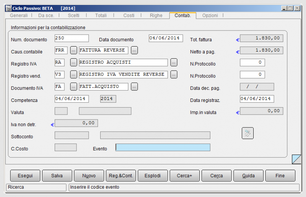This screenshot has width=306, height=197.
Task: Open lookup after REGISTRO IVA VENDITE REVERSE
Action: 174,74
